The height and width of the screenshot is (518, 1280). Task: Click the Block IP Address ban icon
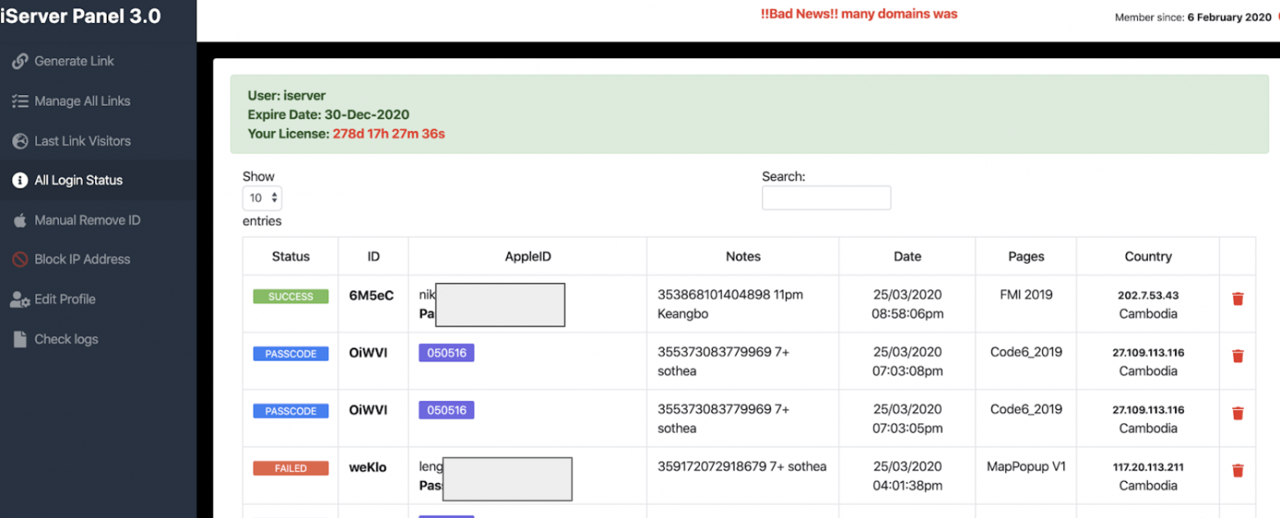[20, 260]
